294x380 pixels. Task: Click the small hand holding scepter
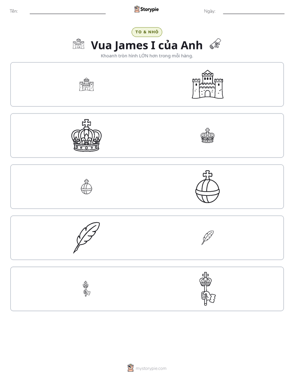click(x=86, y=289)
